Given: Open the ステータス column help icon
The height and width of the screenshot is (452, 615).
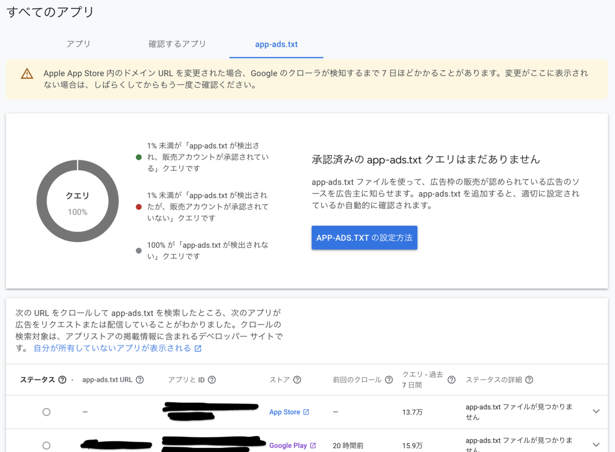Looking at the screenshot, I should point(63,379).
